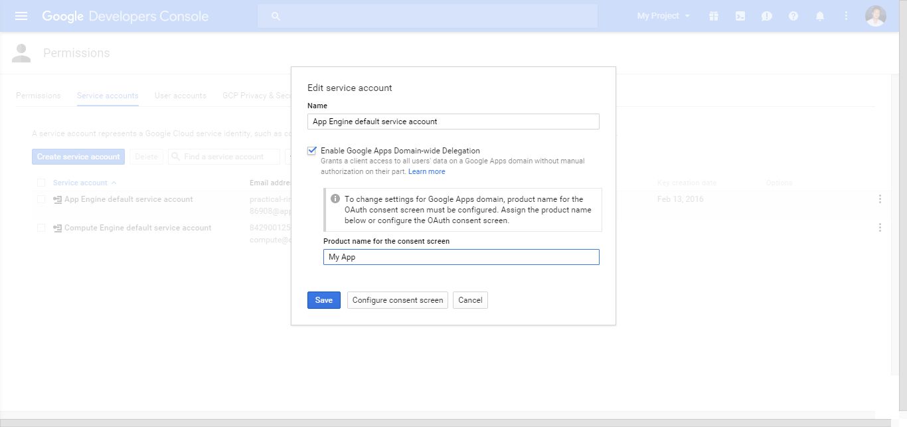907x427 pixels.
Task: Click the App Engine service account row icon
Action: click(x=58, y=199)
